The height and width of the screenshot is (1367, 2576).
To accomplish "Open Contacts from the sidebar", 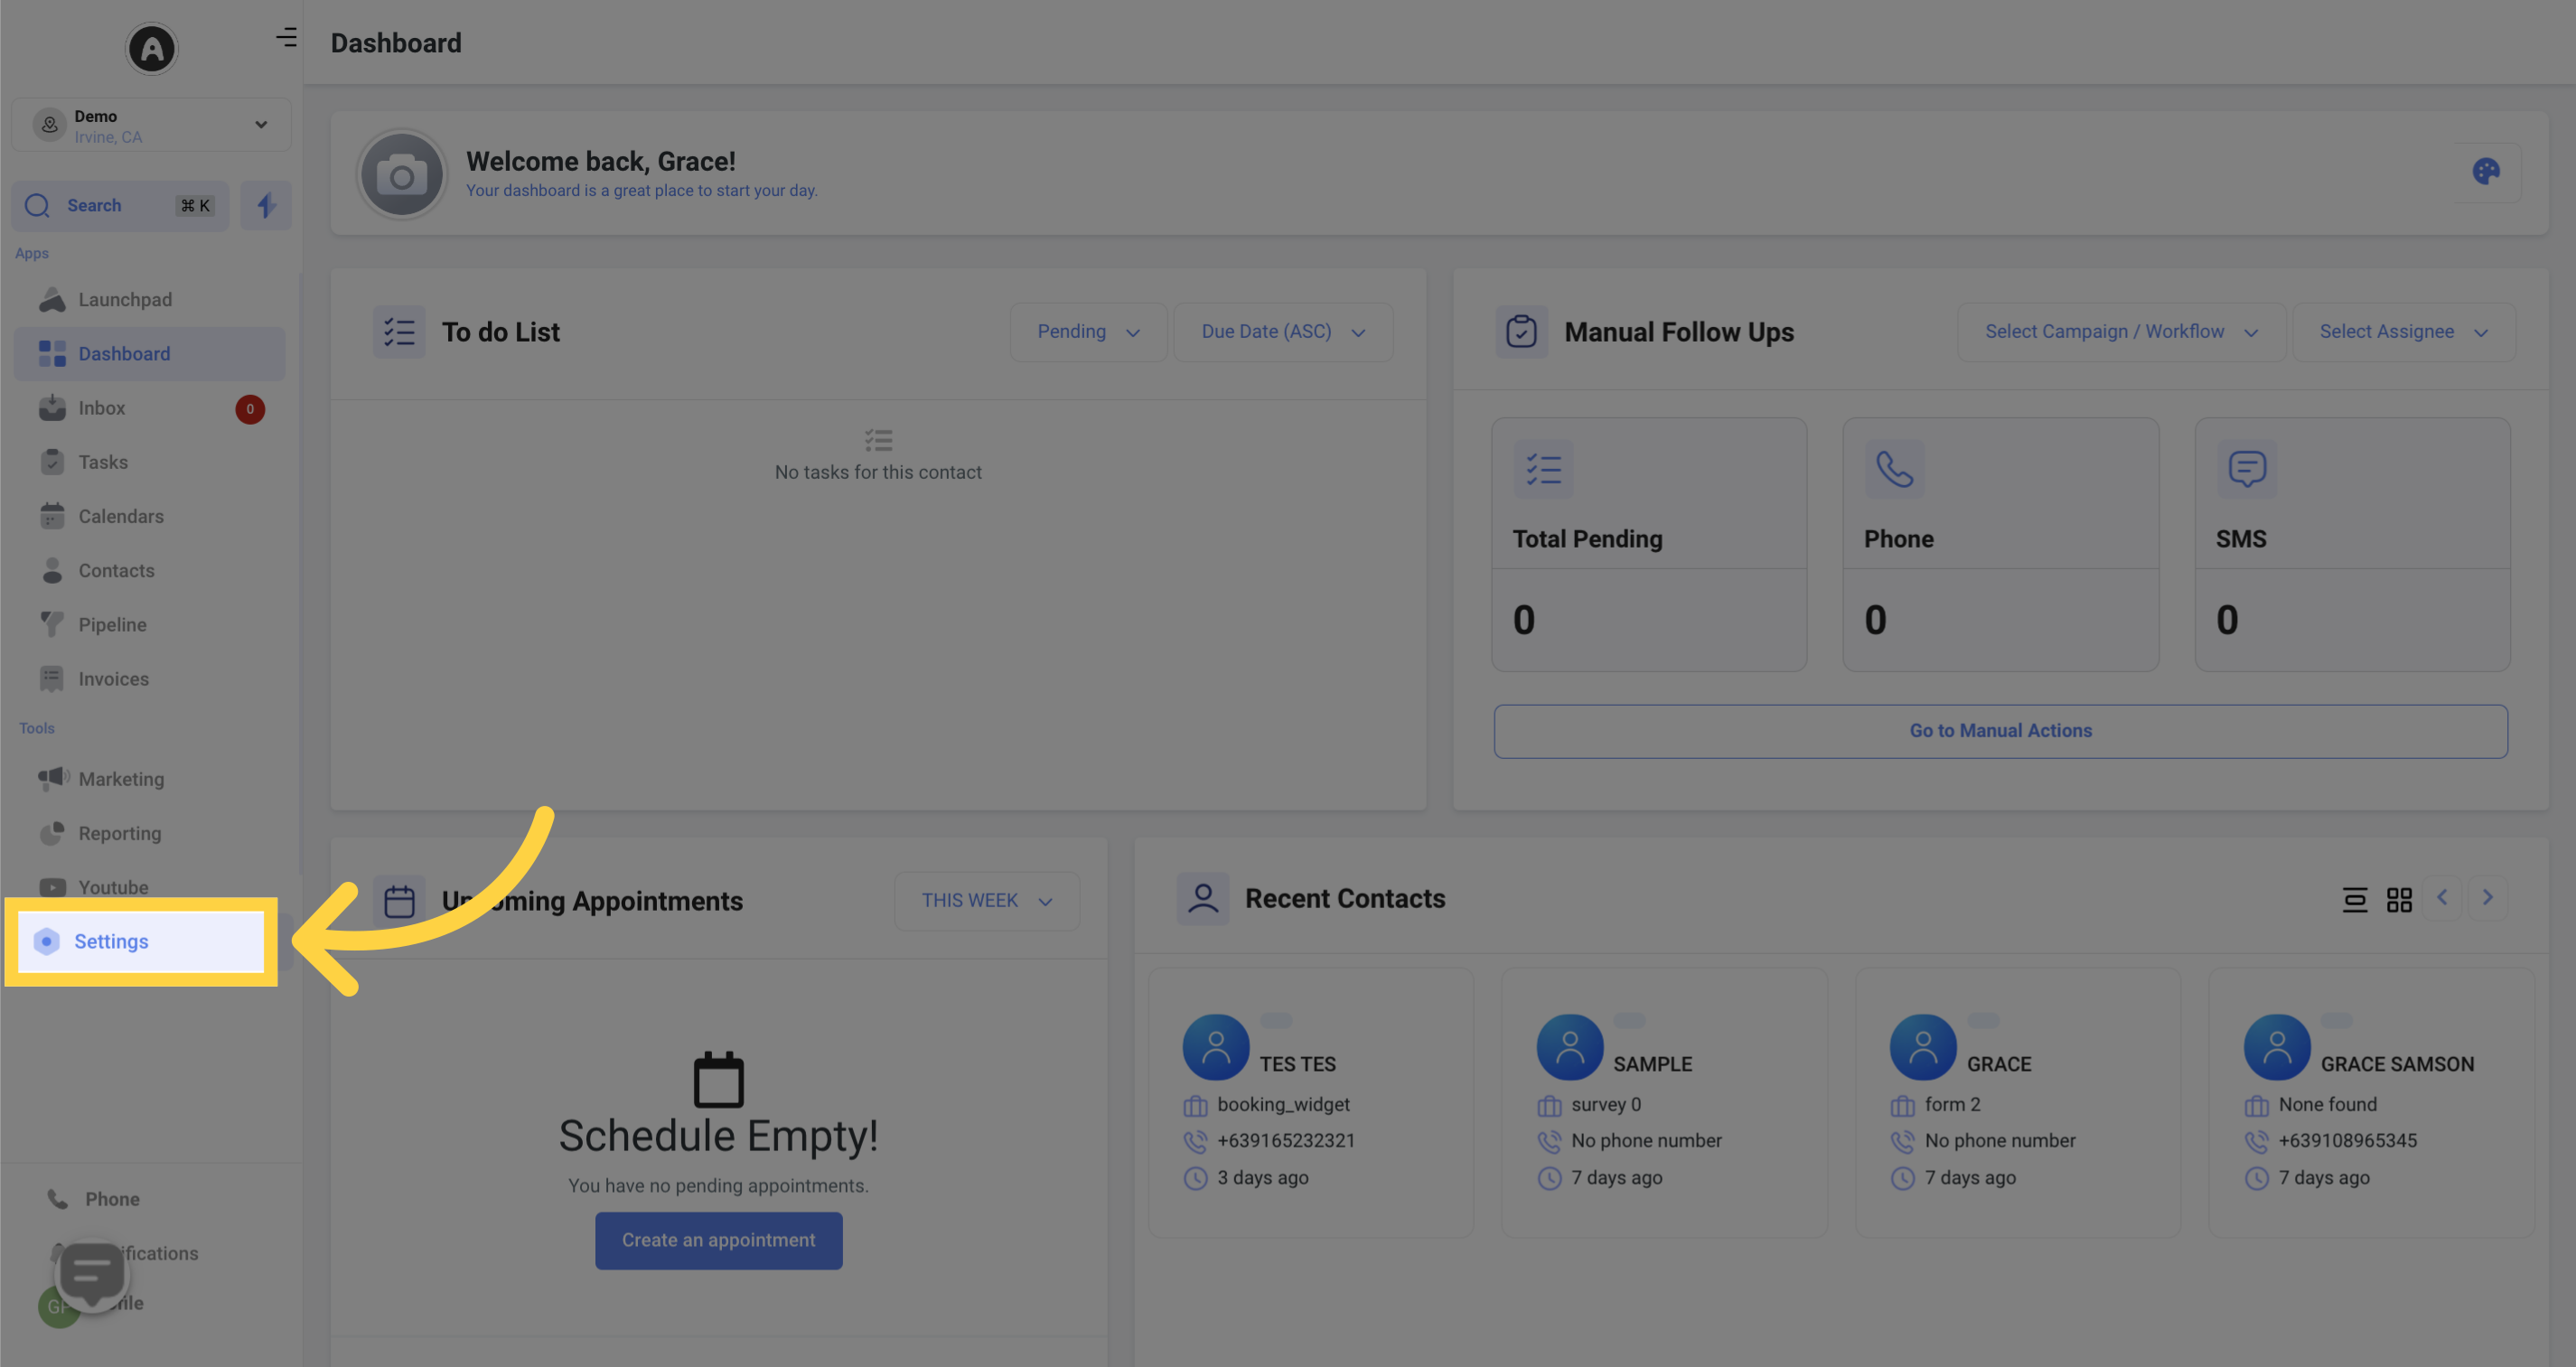I will coord(150,570).
